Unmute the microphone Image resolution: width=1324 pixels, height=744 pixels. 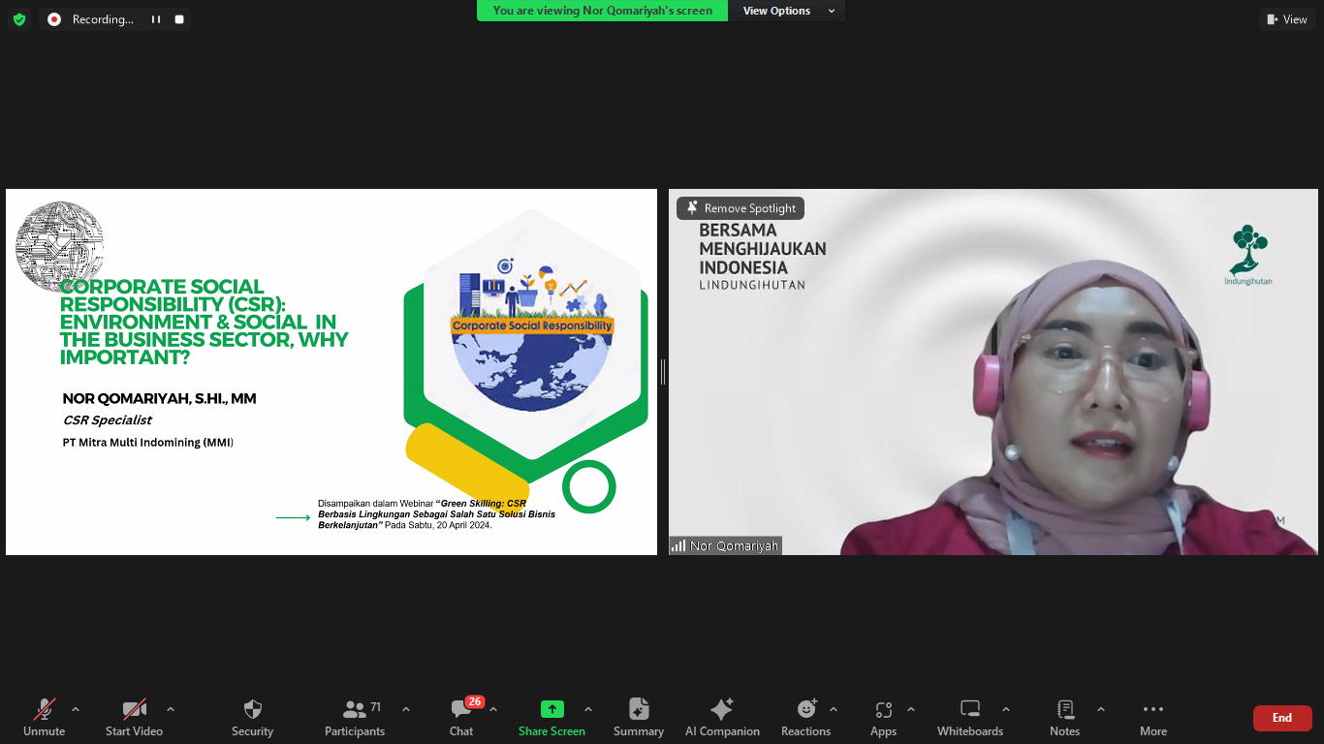tap(44, 718)
